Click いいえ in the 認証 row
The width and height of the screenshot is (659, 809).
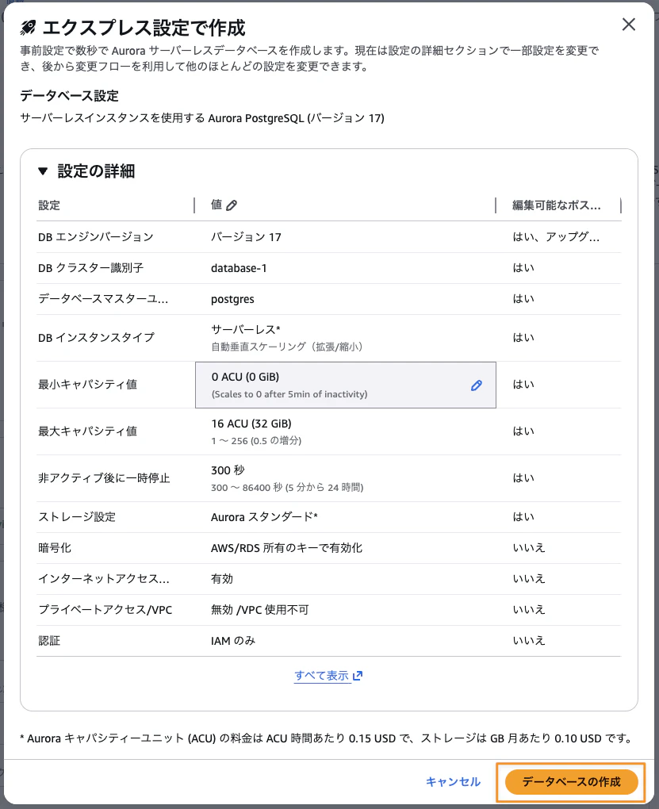pos(529,641)
